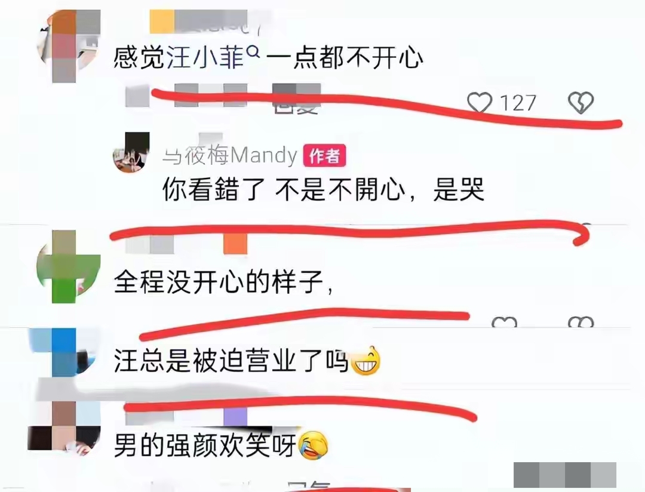Open the Mandy username profile link
This screenshot has width=645, height=492.
(x=230, y=155)
